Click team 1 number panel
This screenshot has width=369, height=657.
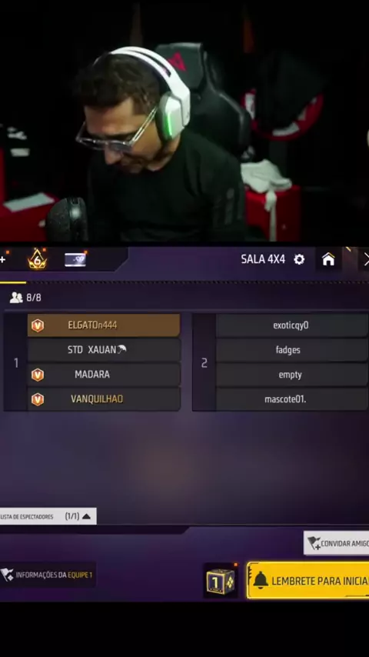[x=16, y=362]
